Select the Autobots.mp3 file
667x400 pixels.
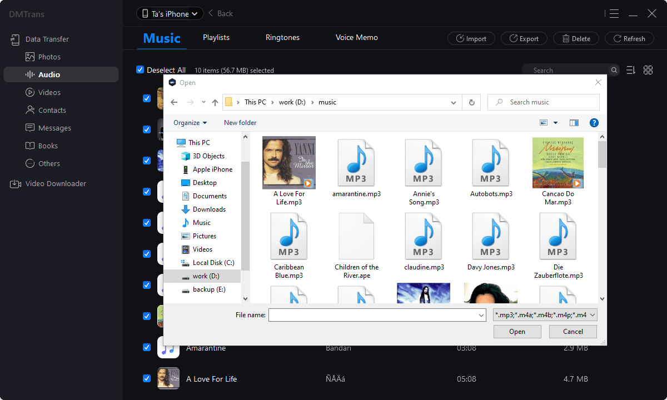491,168
